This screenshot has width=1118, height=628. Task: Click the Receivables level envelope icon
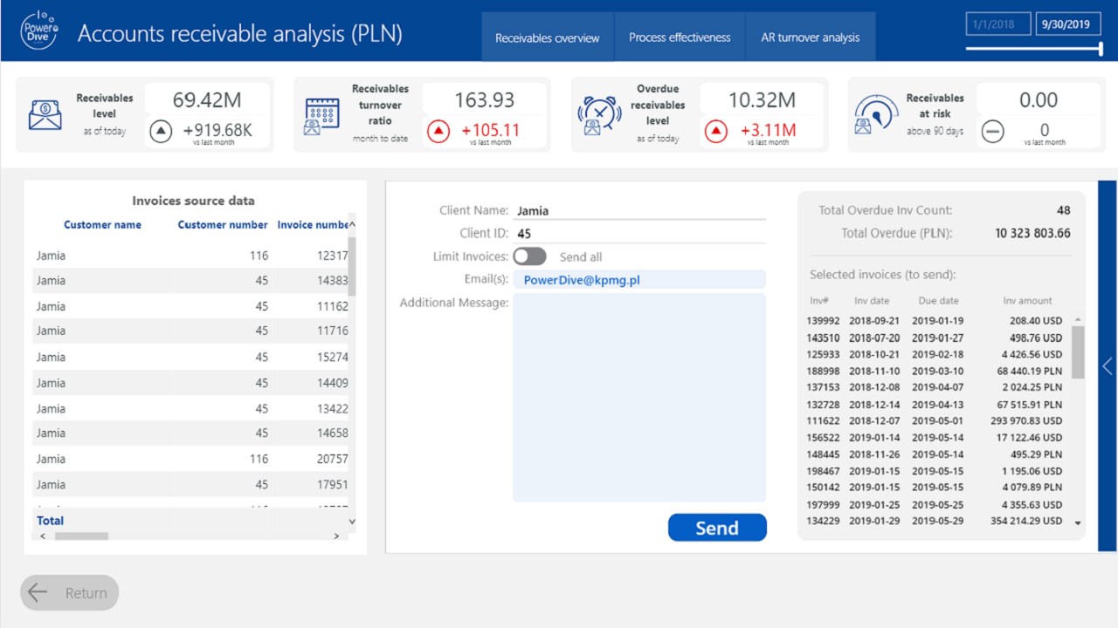click(x=45, y=115)
